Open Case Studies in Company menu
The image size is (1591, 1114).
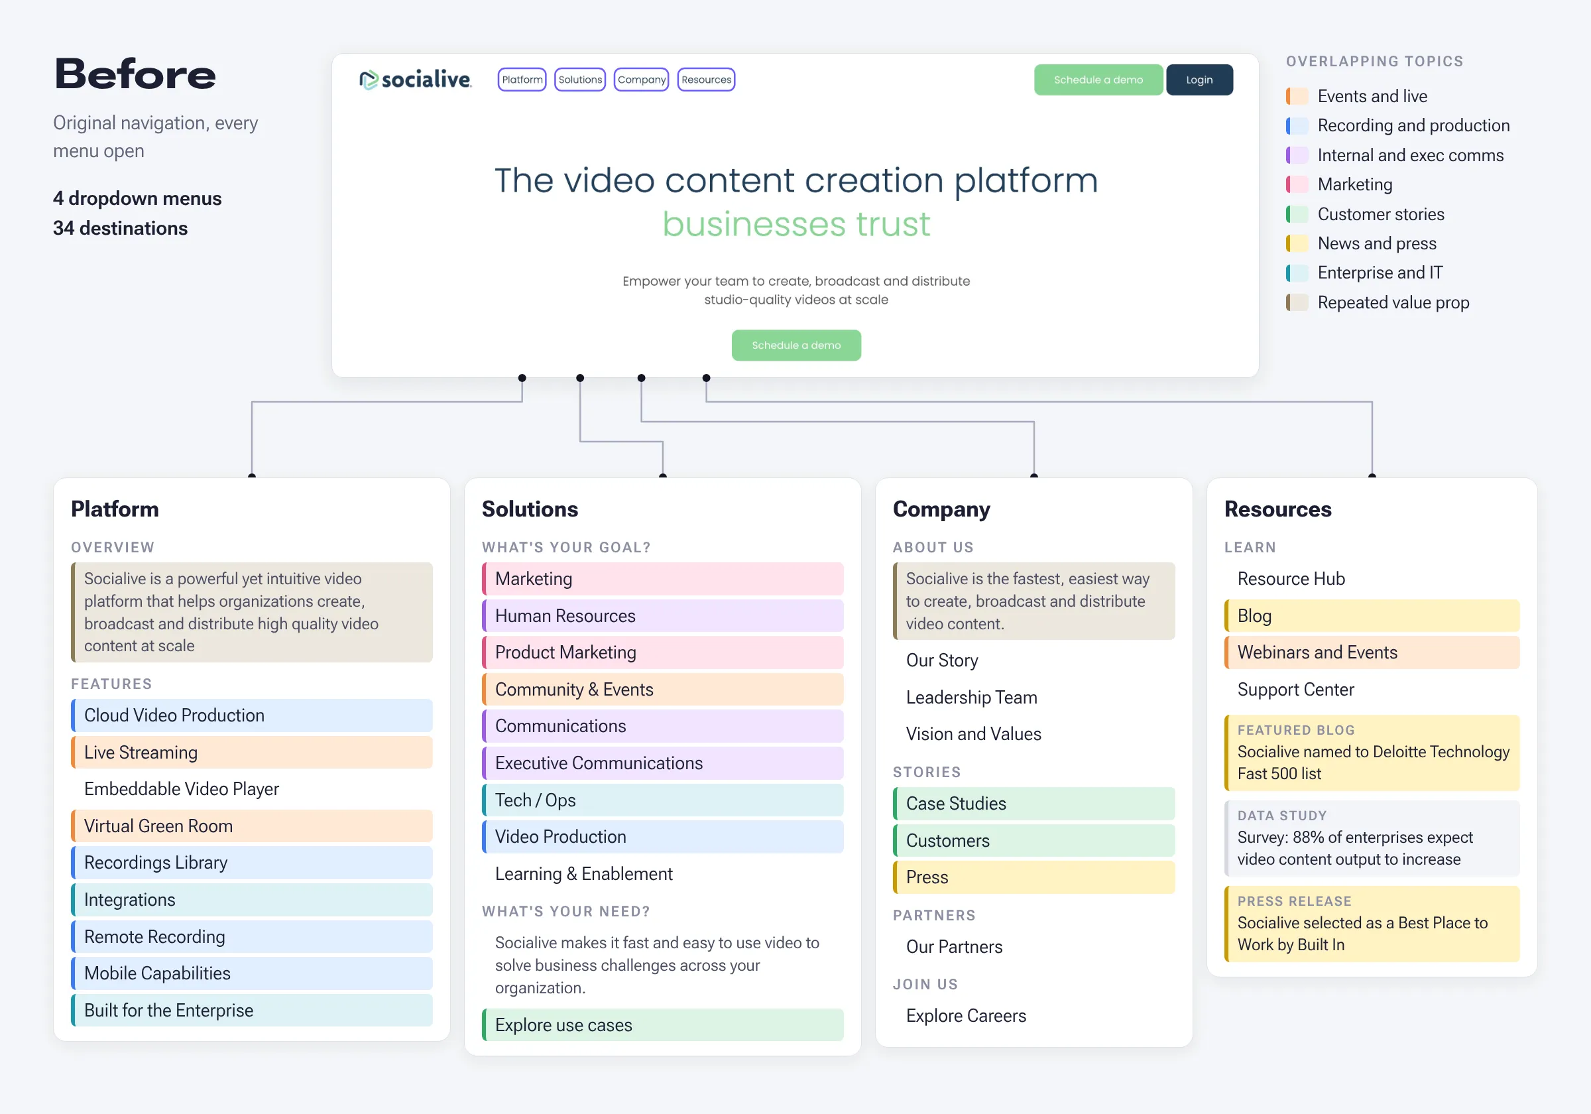[x=1034, y=804]
